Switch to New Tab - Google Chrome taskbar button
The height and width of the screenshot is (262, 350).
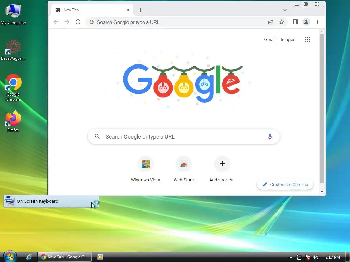click(x=65, y=257)
